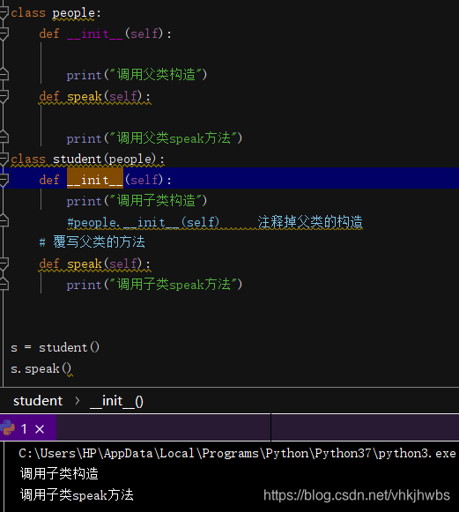Click student(people) class declaration name
The height and width of the screenshot is (512, 459).
coord(104,160)
